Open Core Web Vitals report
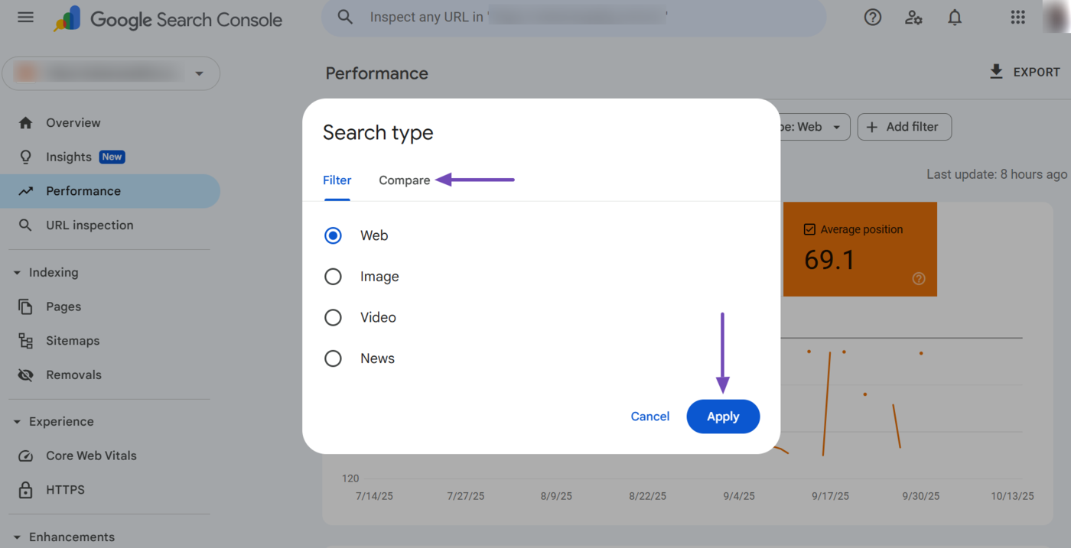This screenshot has width=1071, height=548. (91, 456)
